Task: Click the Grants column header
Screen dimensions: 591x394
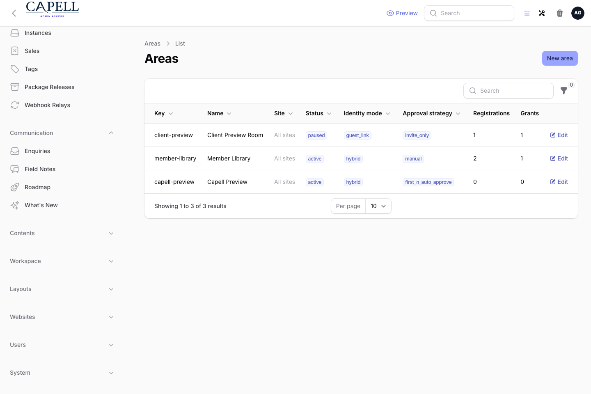Action: pyautogui.click(x=529, y=113)
